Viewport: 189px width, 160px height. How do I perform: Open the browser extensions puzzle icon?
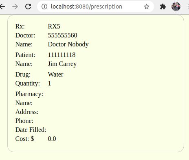click(163, 7)
